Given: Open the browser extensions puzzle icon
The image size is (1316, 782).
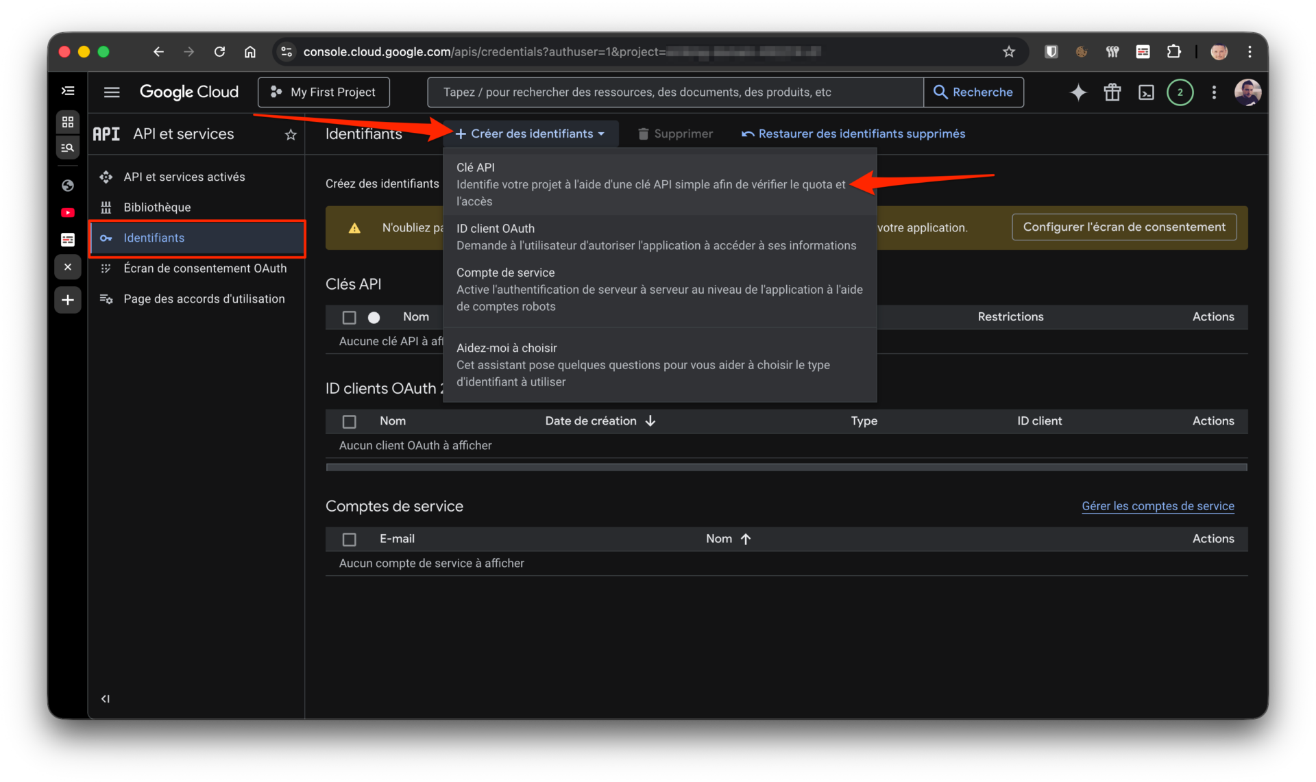Looking at the screenshot, I should pyautogui.click(x=1173, y=51).
